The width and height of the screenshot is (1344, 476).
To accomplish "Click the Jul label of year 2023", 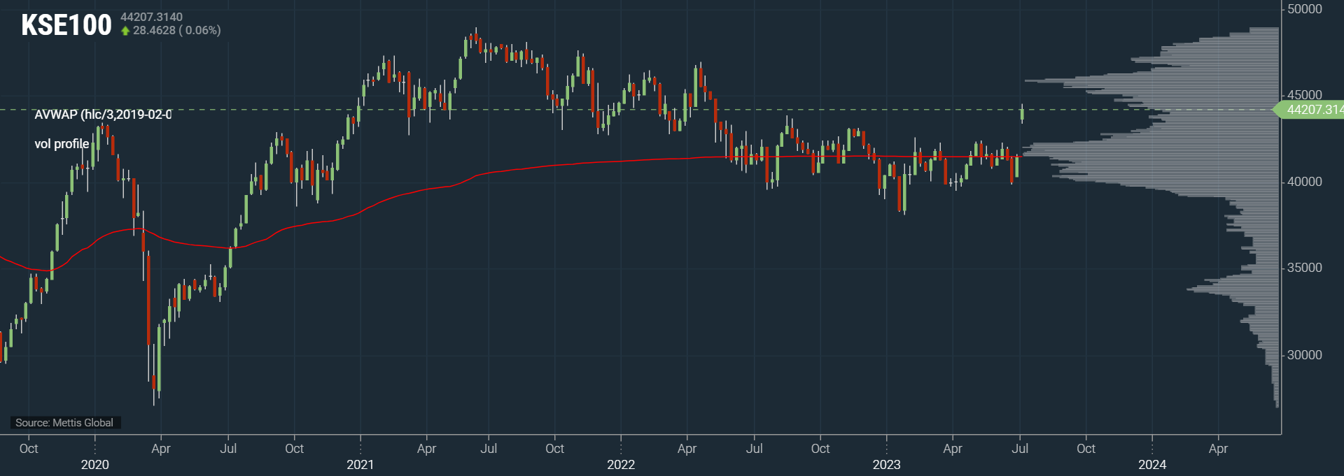I will point(1020,449).
